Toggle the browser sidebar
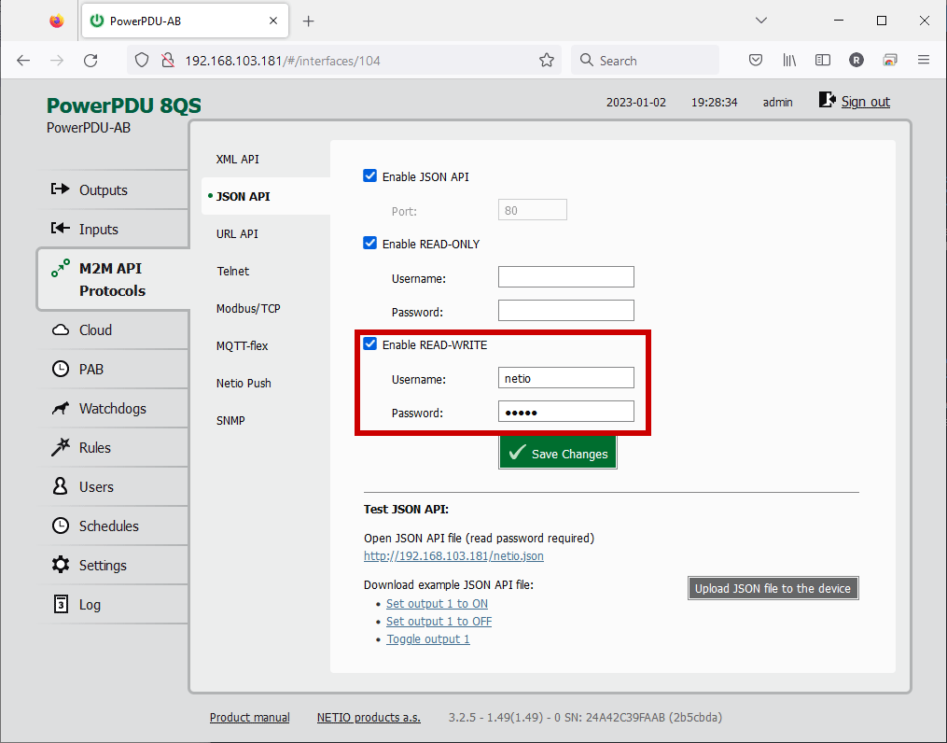This screenshot has height=743, width=947. point(823,61)
